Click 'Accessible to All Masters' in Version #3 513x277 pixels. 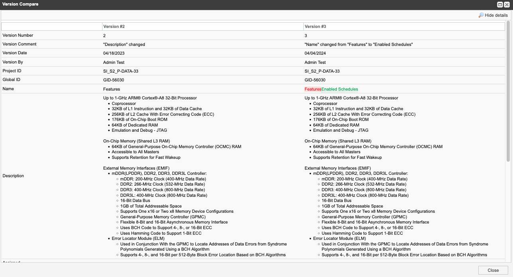click(x=337, y=152)
